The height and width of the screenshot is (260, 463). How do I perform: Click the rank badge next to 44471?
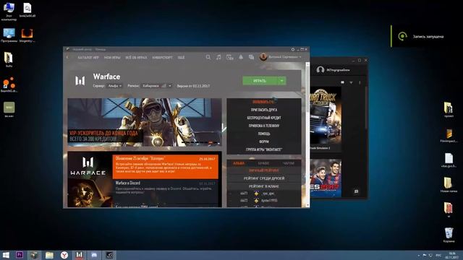click(x=256, y=194)
